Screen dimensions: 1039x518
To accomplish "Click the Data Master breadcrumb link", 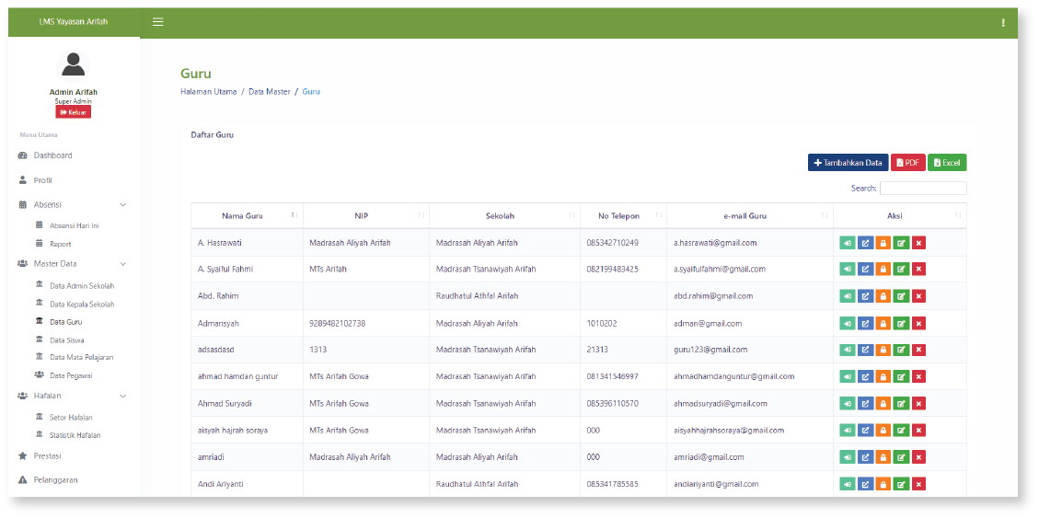I will [270, 92].
